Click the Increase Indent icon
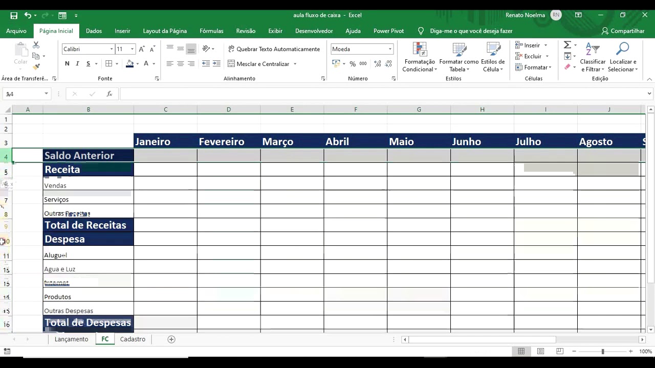Viewport: 655px width, 368px height. pyautogui.click(x=216, y=64)
